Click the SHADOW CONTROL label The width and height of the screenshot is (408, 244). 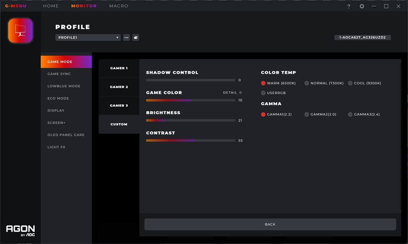click(172, 73)
